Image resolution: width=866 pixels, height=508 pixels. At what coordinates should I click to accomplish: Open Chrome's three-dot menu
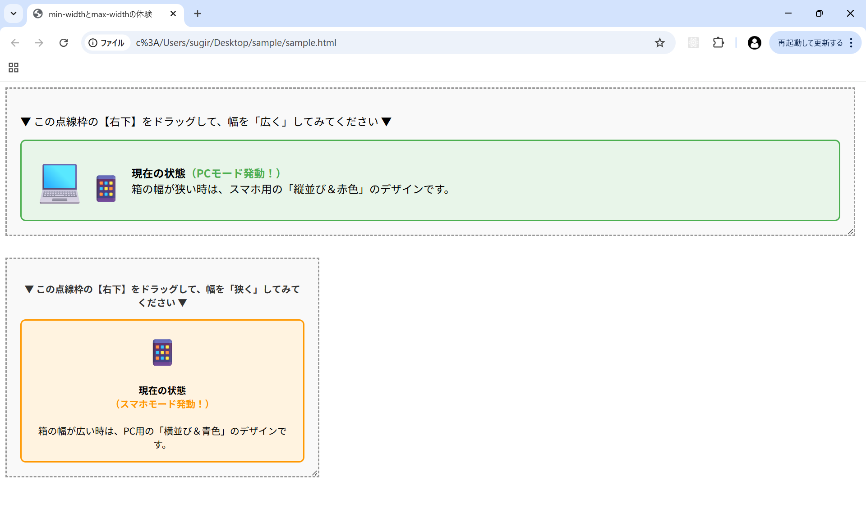pyautogui.click(x=852, y=43)
